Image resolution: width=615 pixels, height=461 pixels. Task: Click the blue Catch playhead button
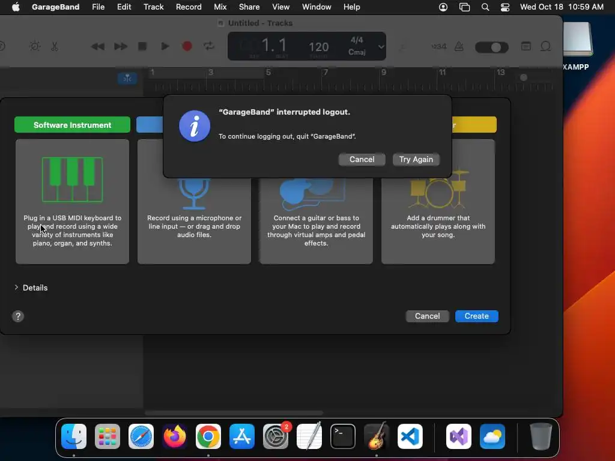127,79
